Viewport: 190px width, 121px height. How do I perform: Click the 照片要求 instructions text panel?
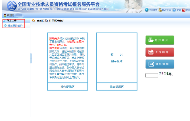(67, 57)
